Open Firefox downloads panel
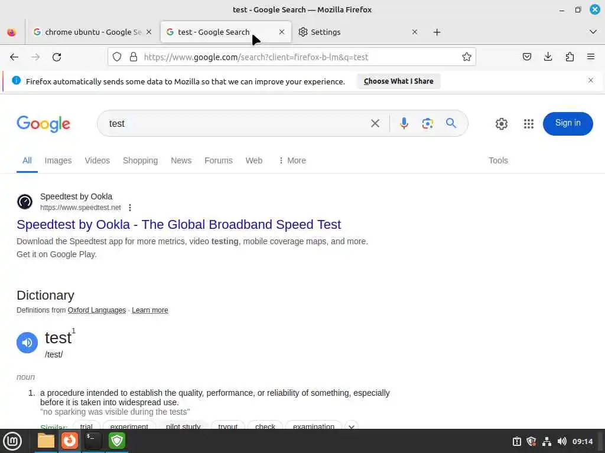This screenshot has width=605, height=453. pyautogui.click(x=548, y=57)
